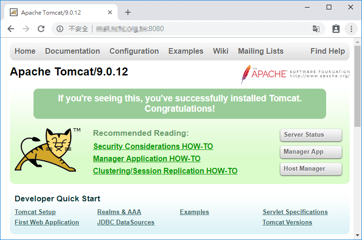This screenshot has height=240, width=362.
Task: Open the JDBC DataSources link
Action: [x=126, y=222]
